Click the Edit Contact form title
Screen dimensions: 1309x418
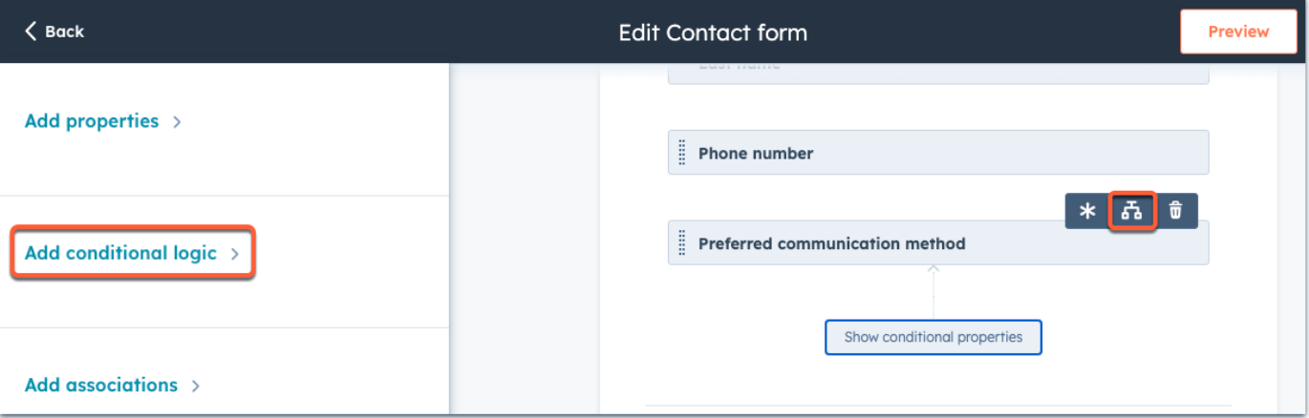[713, 32]
